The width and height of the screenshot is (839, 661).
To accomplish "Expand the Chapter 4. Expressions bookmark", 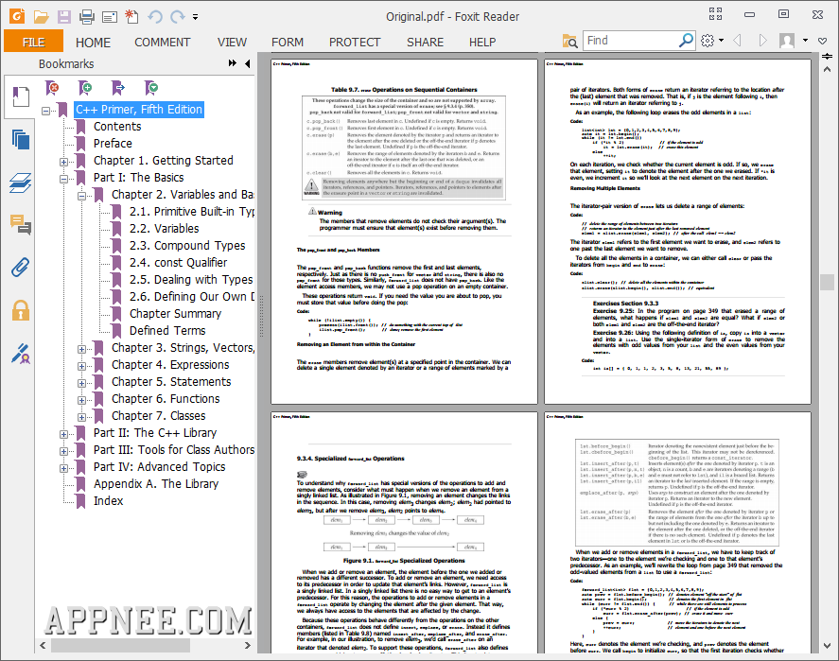I will 81,366.
